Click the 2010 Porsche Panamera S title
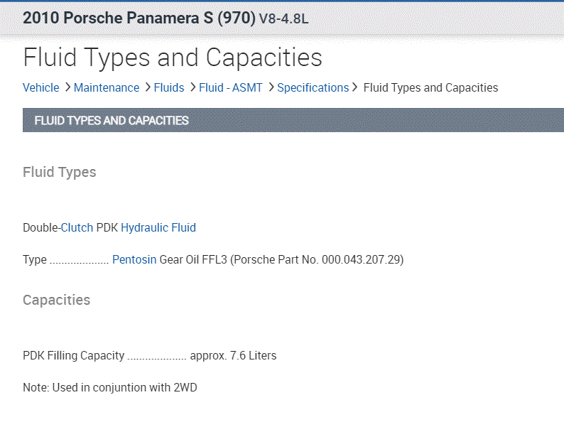 [x=139, y=18]
